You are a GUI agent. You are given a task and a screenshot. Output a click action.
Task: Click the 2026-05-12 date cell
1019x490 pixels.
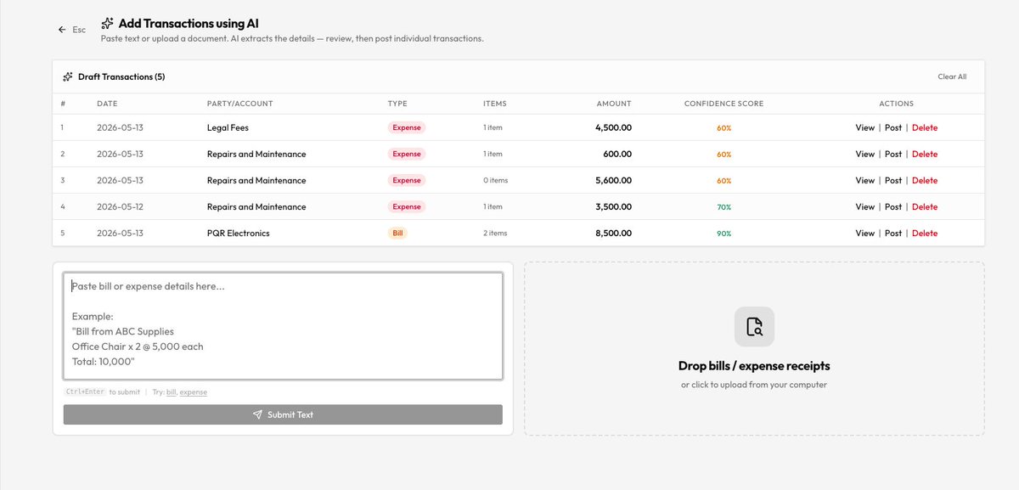[120, 206]
